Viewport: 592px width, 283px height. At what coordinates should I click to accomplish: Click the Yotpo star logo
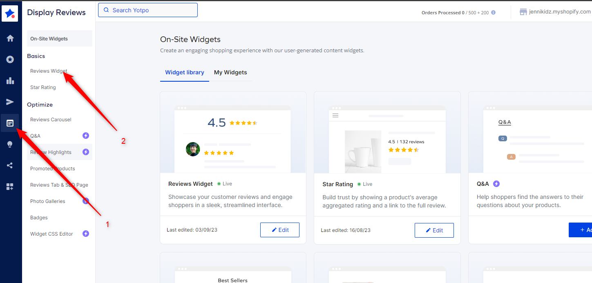10,13
